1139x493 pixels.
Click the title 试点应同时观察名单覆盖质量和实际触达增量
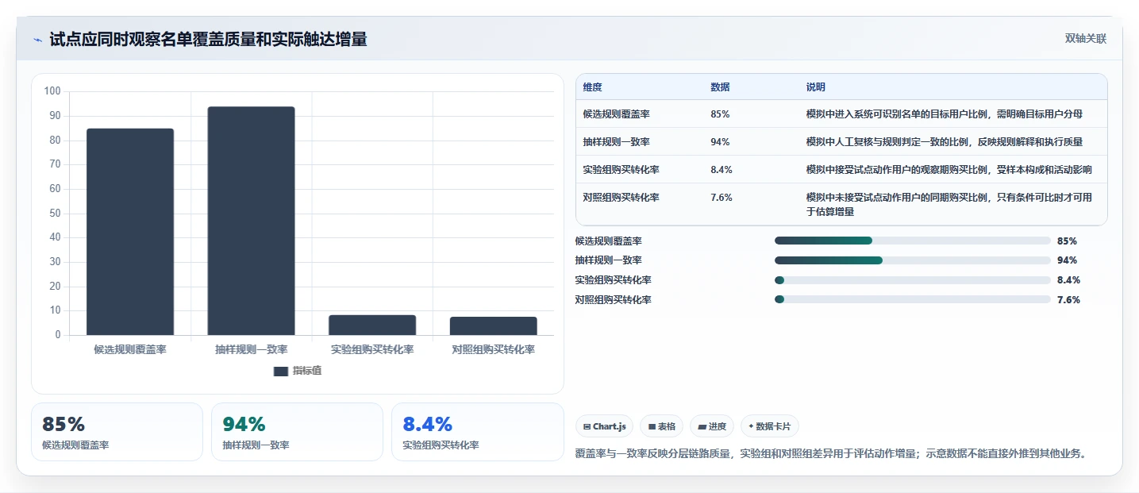coord(209,40)
